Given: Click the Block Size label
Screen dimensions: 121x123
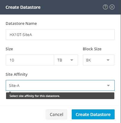Looking at the screenshot, I should coord(92,49).
